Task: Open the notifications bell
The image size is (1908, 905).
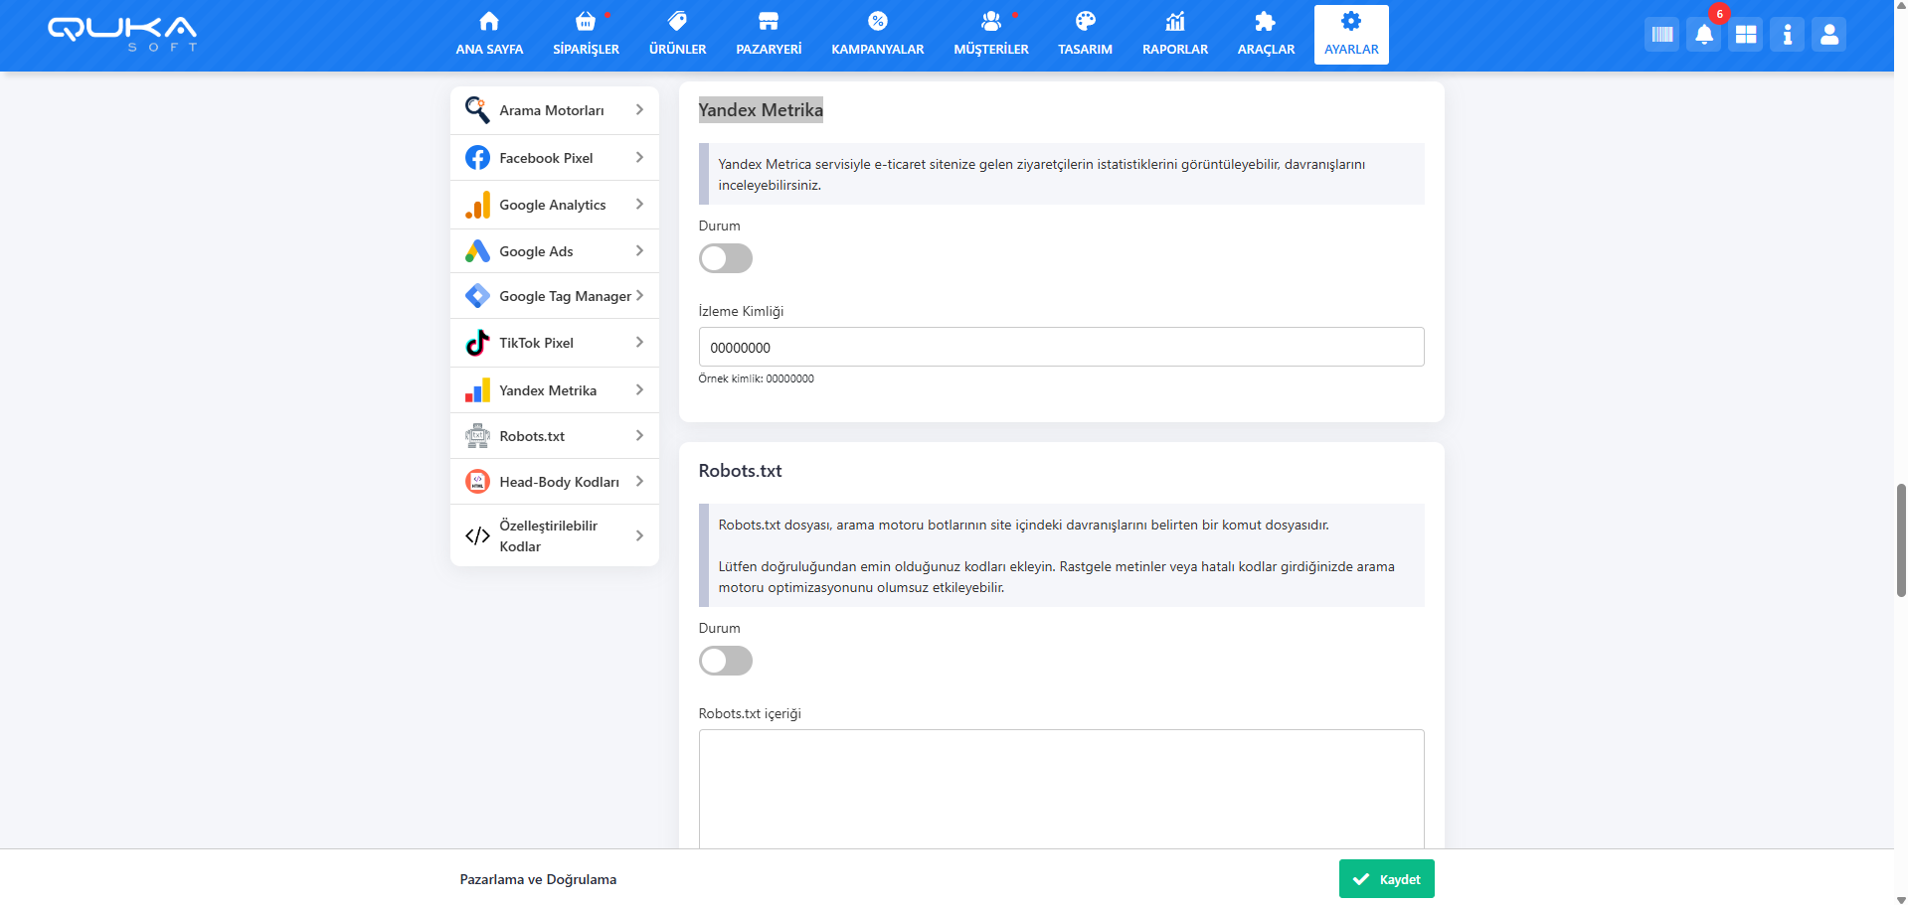Action: [1703, 35]
